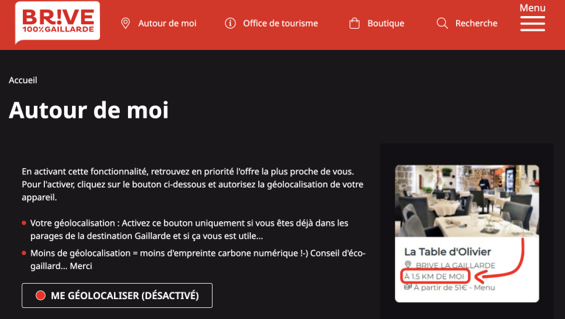Screen dimensions: 565x319
Task: Click the map pin icon in restaurant card
Action: pyautogui.click(x=408, y=265)
